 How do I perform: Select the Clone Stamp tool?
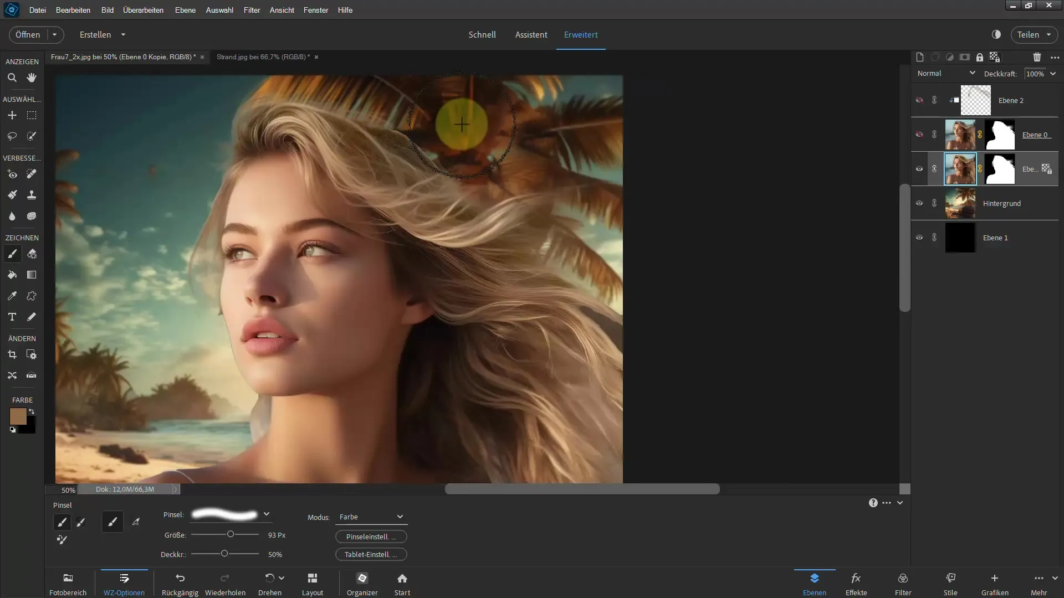point(32,195)
